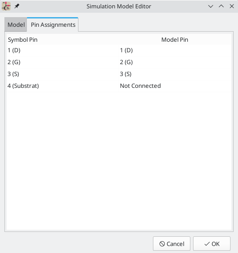Image resolution: width=238 pixels, height=253 pixels.
Task: Minimize the window using down chevron
Action: [x=211, y=6]
